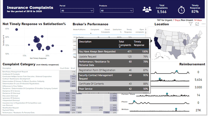
Task: Select California on the US map
Action: (x=157, y=43)
